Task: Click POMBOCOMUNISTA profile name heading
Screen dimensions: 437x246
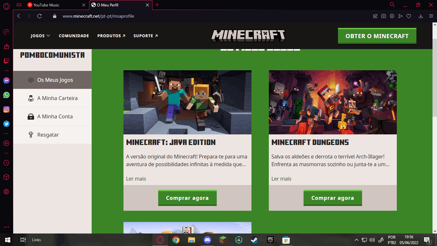Action: click(x=52, y=55)
